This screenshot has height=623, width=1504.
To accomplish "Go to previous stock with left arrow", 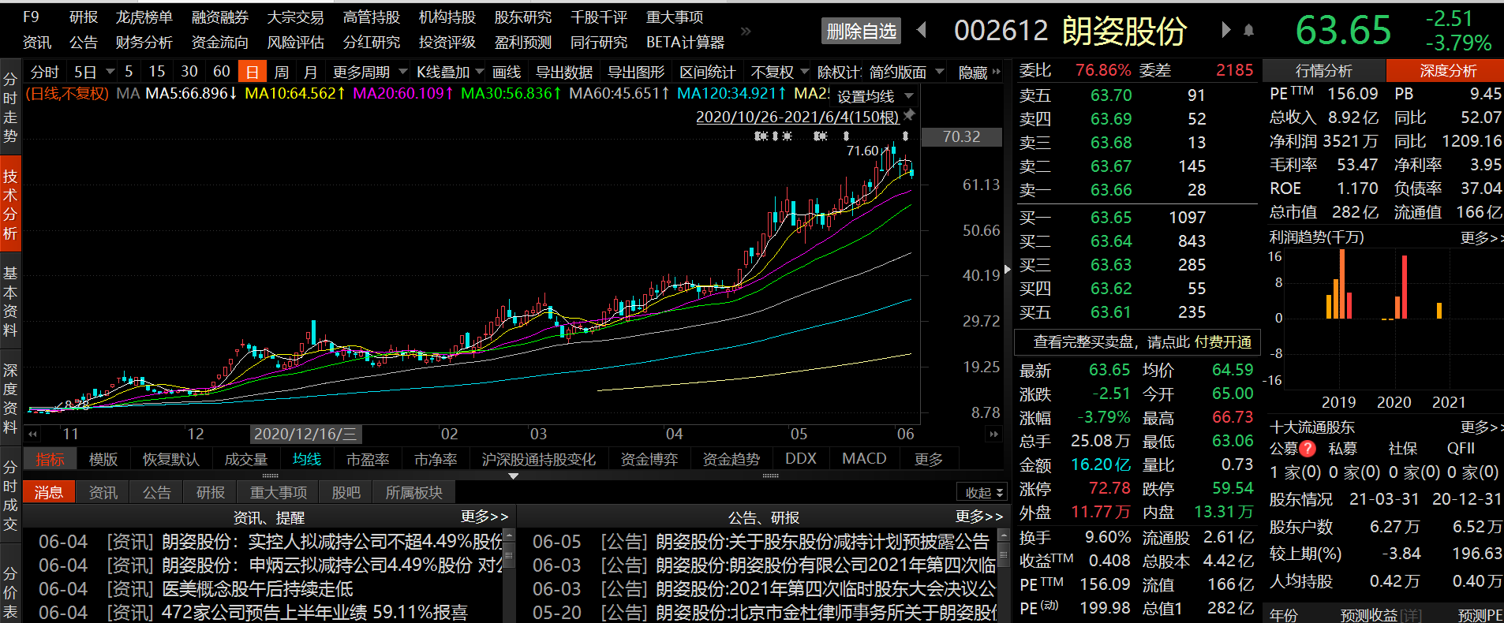I will click(922, 30).
